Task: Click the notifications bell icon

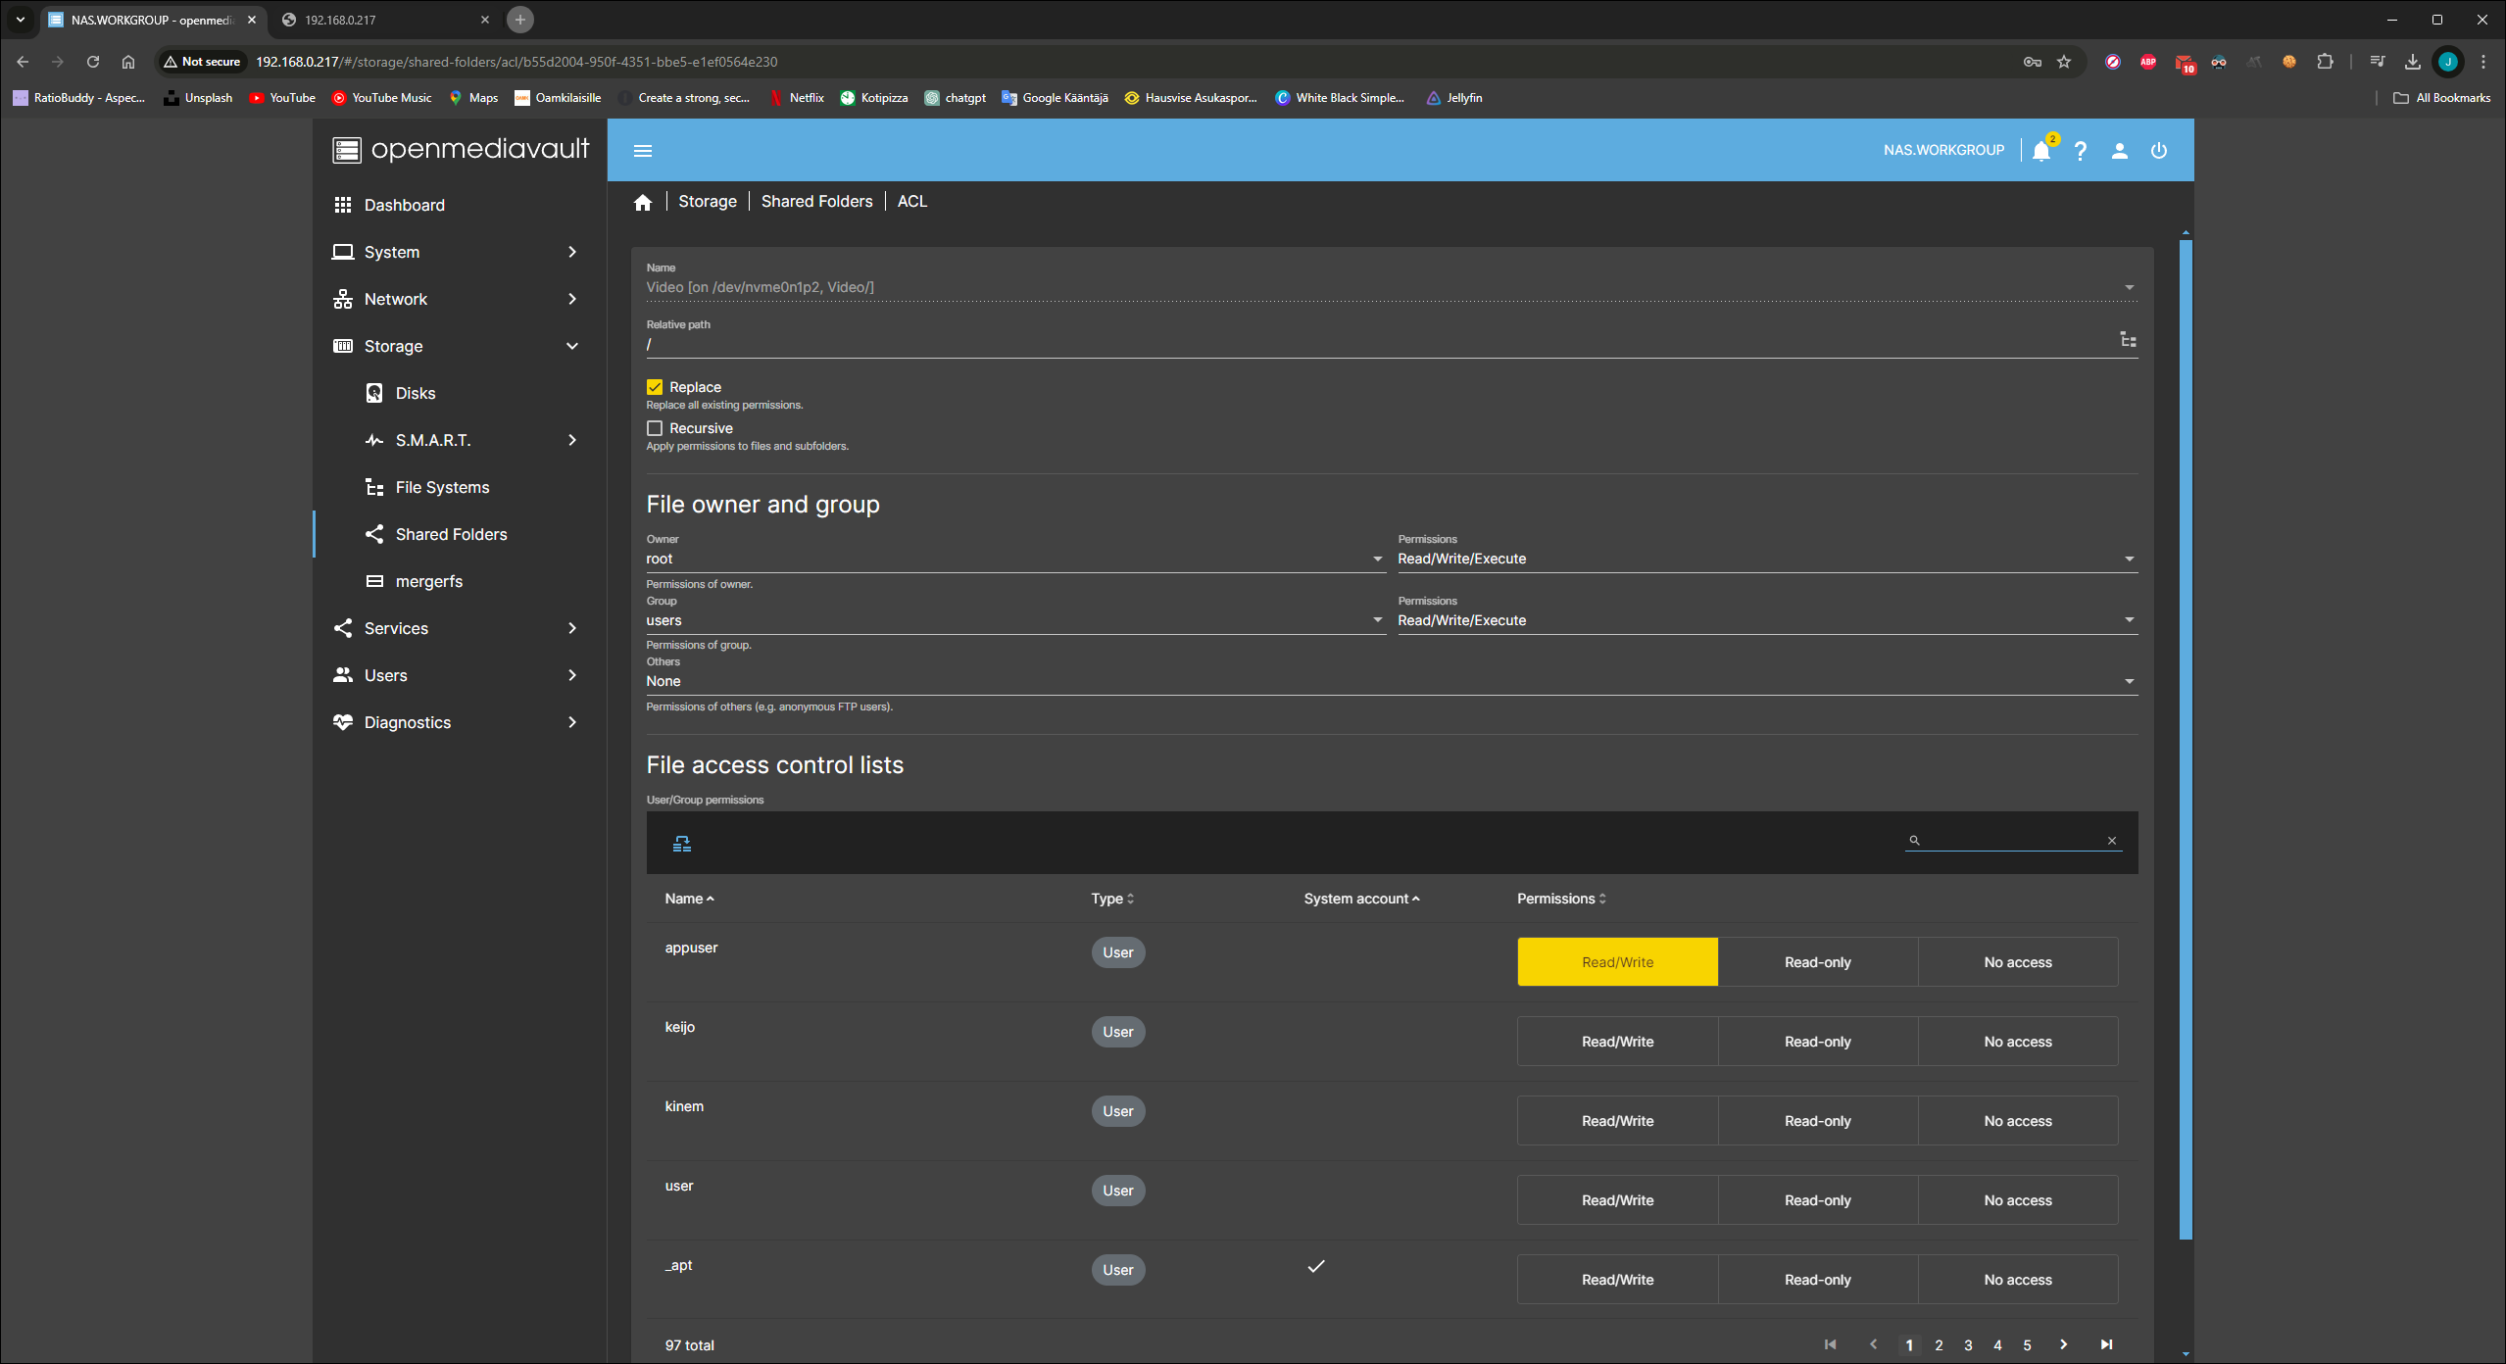Action: (x=2040, y=151)
